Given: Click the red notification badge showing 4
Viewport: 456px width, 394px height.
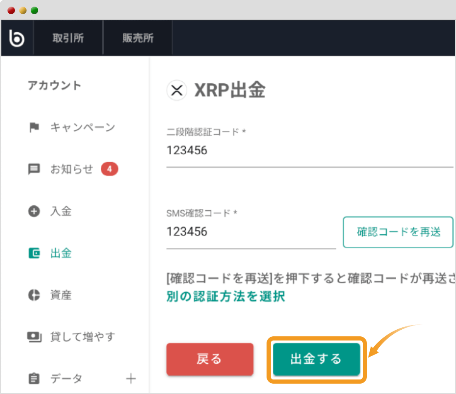Looking at the screenshot, I should point(109,169).
